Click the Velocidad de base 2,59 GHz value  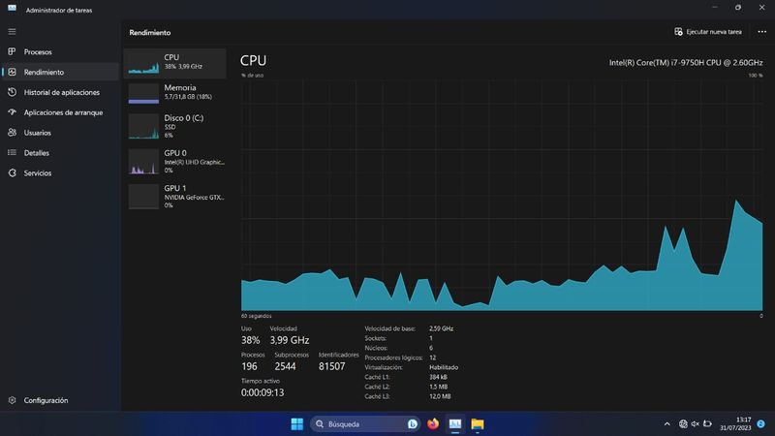click(x=441, y=328)
